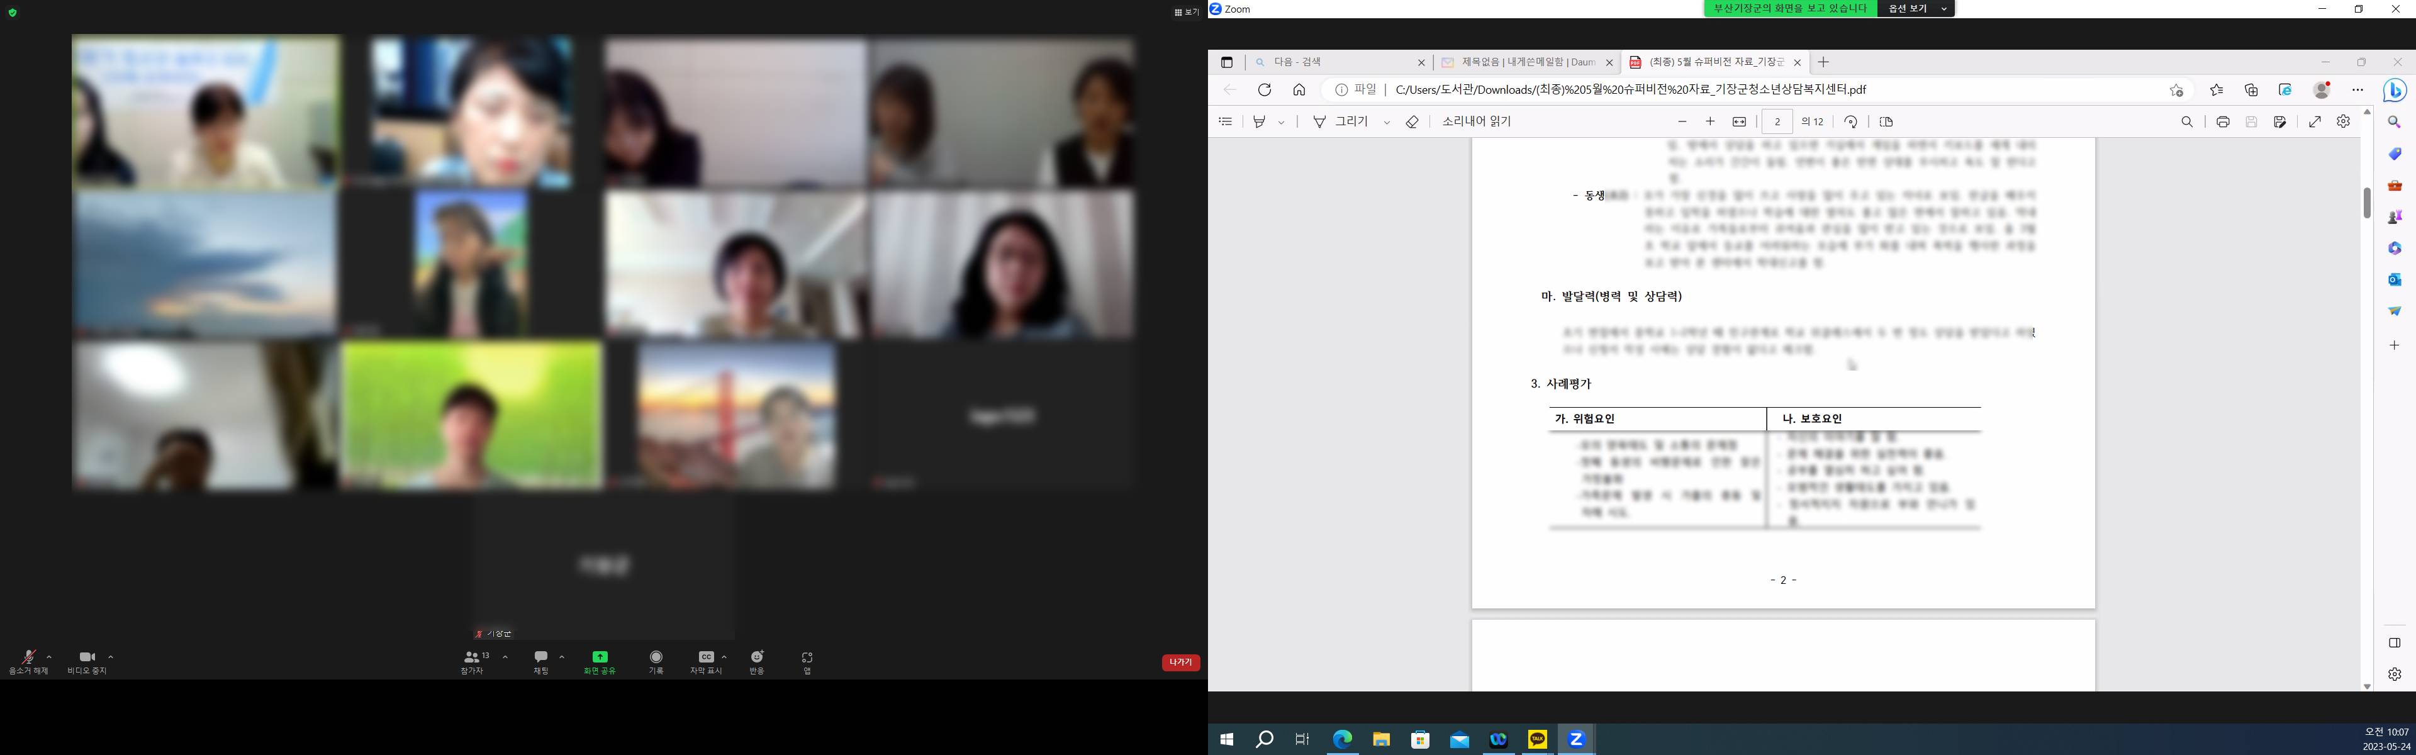This screenshot has height=755, width=2416.
Task: Click the green screen-sharing notice 부산기장군의 화면을 보고 있습니다
Action: [1791, 8]
